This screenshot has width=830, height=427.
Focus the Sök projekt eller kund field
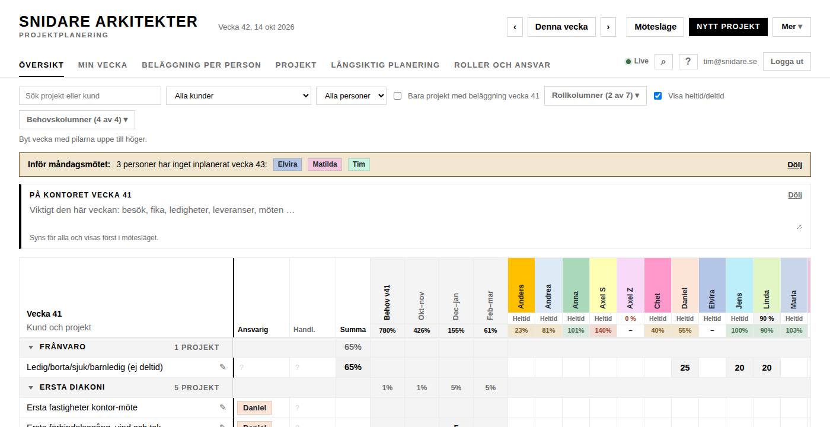coord(90,95)
